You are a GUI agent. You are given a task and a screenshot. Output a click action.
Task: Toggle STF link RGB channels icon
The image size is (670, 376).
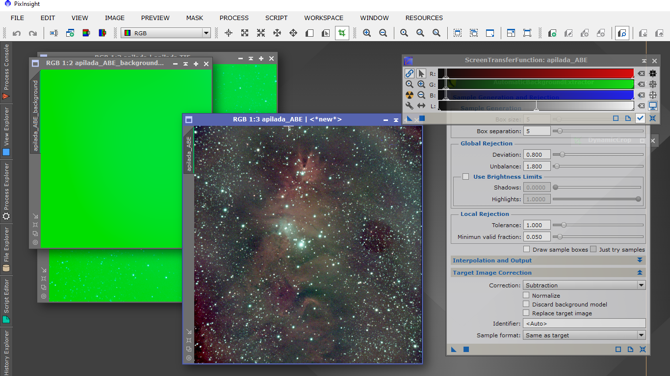(410, 73)
